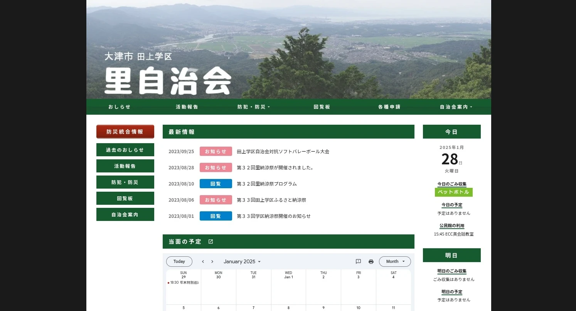The image size is (576, 311).
Task: Open おしらせ in the navigation bar
Action: [120, 107]
